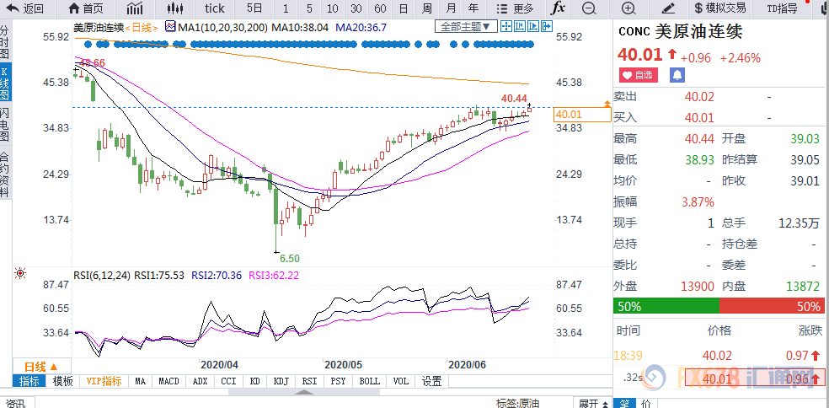Open the candlestick chart type icon
Screen dimensions: 829x408
coord(175,8)
